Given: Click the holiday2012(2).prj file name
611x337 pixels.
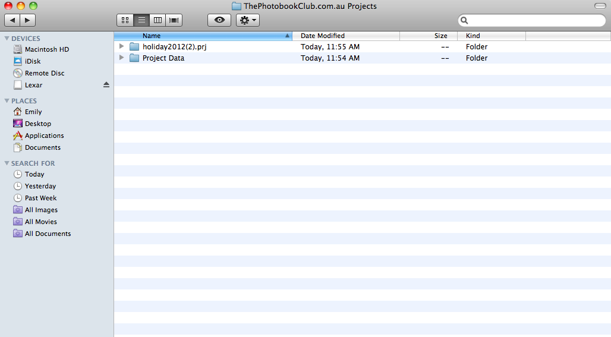Looking at the screenshot, I should point(175,47).
